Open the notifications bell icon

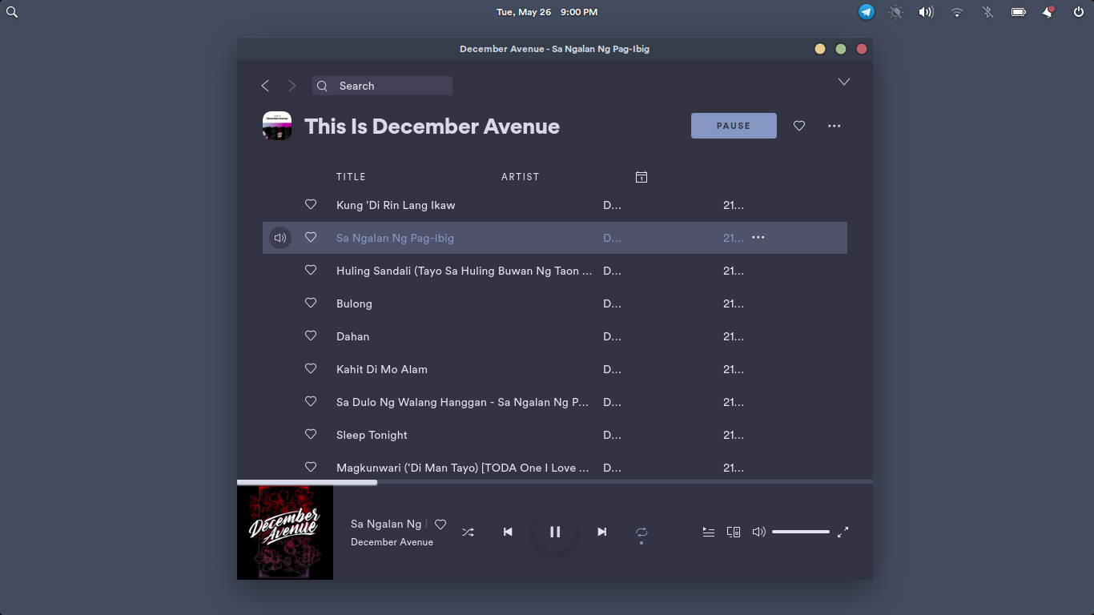[1048, 12]
